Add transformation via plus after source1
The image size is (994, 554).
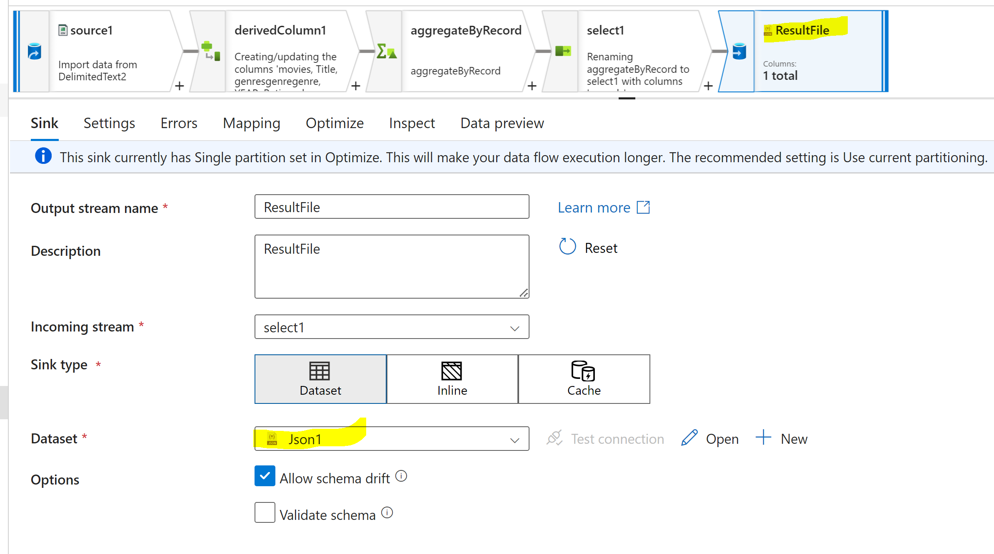(x=180, y=86)
